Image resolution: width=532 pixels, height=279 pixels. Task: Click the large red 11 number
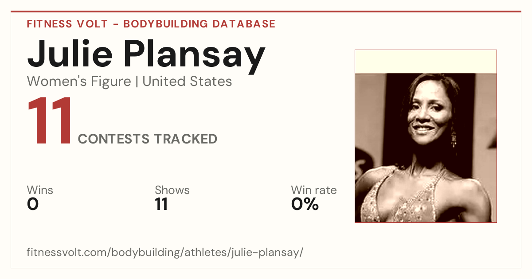coord(50,120)
